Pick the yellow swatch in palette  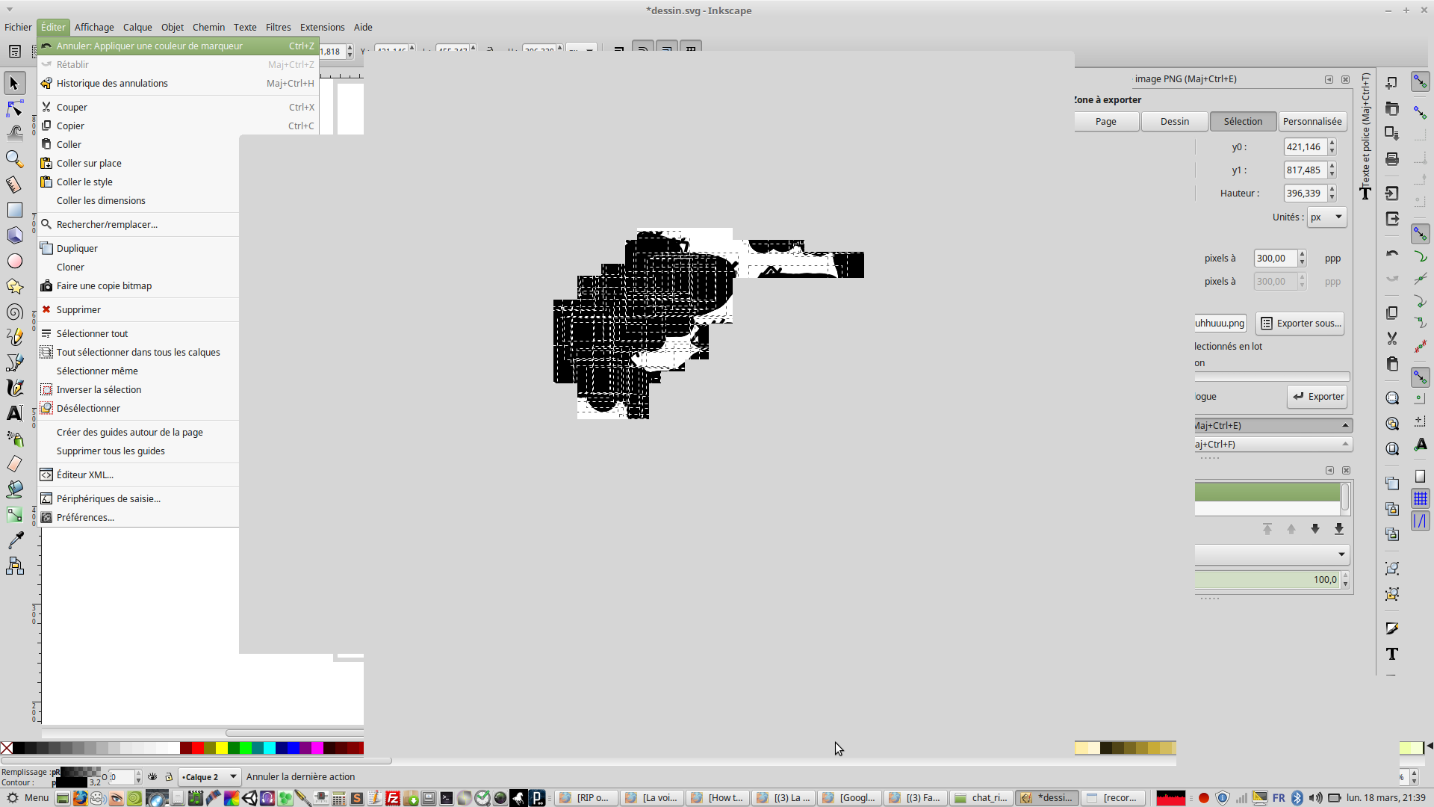coord(222,748)
